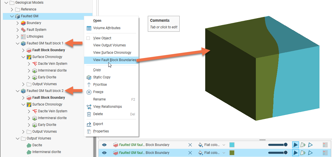Remove first Block Boundary from scene list
The width and height of the screenshot is (332, 157).
click(190, 145)
